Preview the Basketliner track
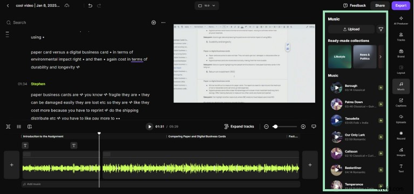The width and height of the screenshot is (414, 194). (337, 170)
